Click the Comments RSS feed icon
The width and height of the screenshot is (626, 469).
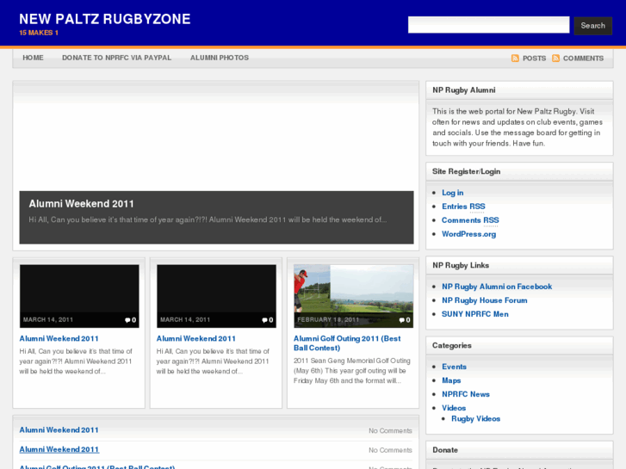click(x=555, y=59)
